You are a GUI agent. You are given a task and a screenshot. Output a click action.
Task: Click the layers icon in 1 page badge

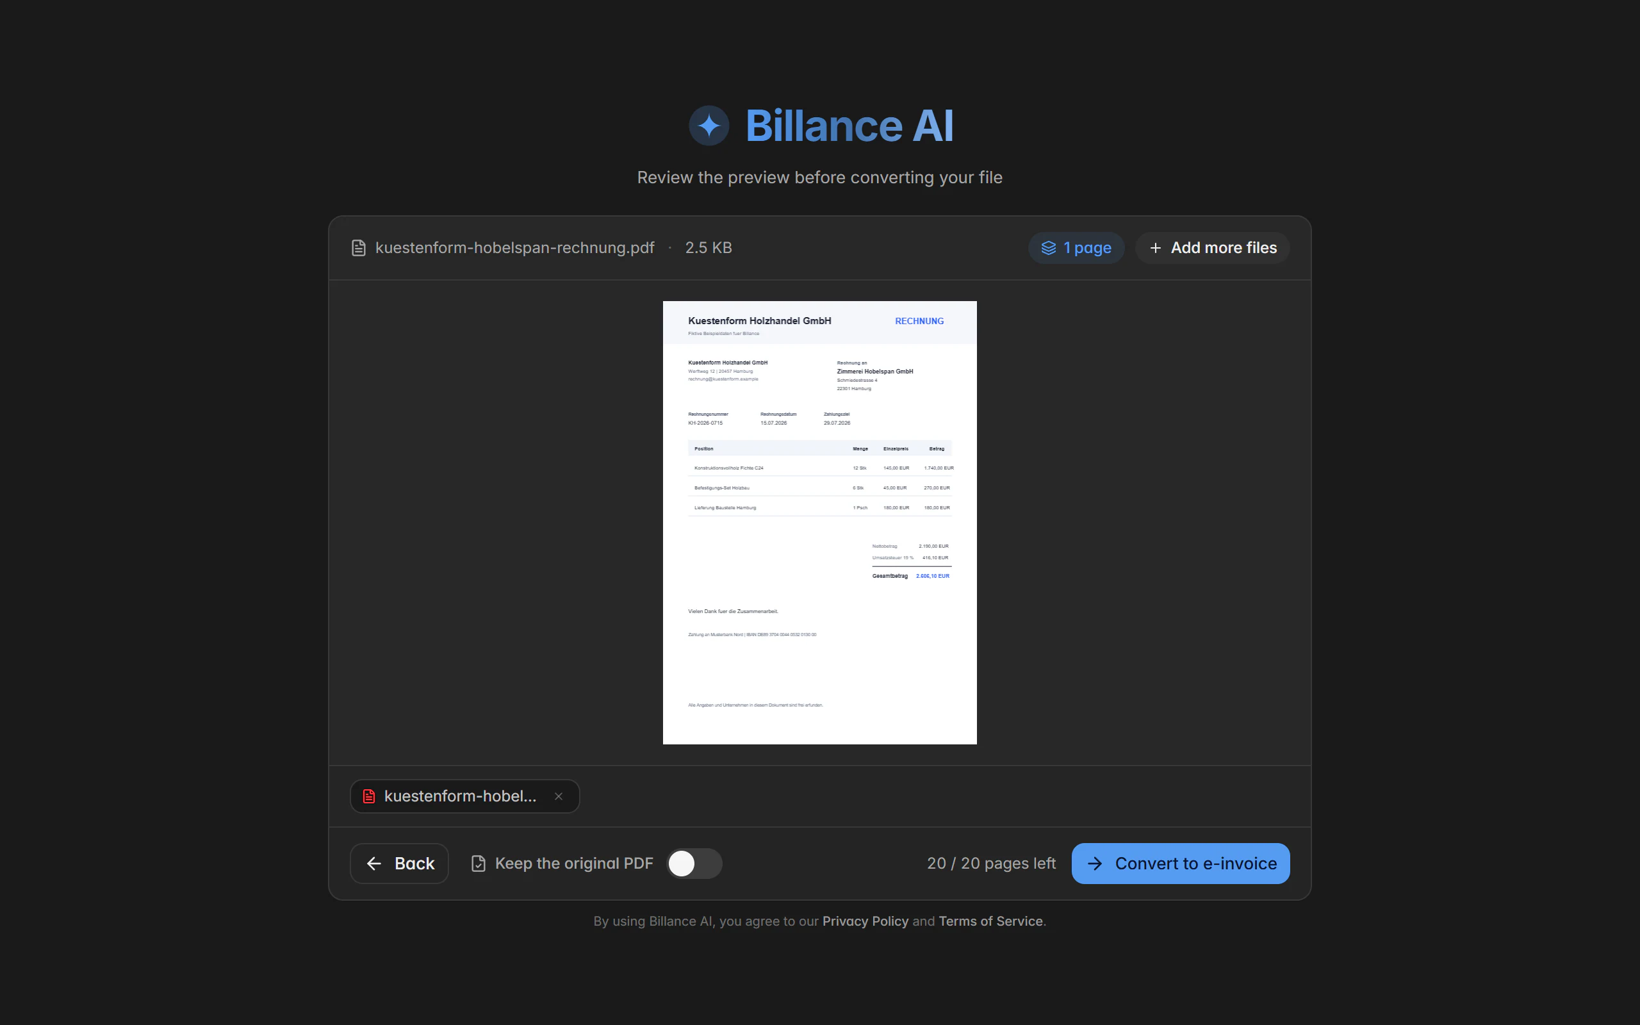pos(1048,248)
